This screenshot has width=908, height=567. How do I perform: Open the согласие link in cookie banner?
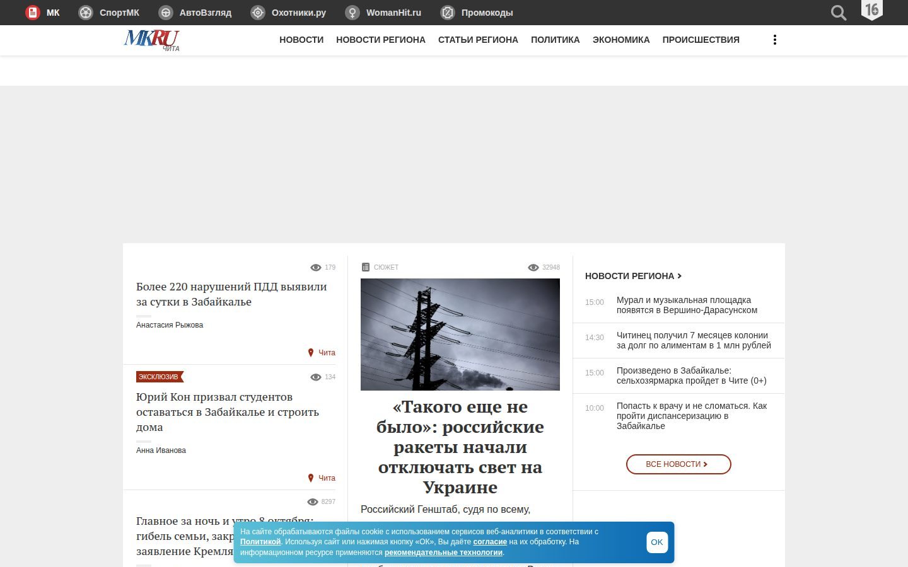click(490, 542)
